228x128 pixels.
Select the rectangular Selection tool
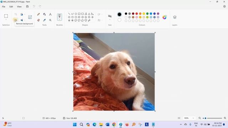point(6,16)
